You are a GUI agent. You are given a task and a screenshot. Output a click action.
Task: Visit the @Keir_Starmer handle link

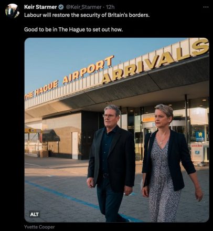point(83,7)
